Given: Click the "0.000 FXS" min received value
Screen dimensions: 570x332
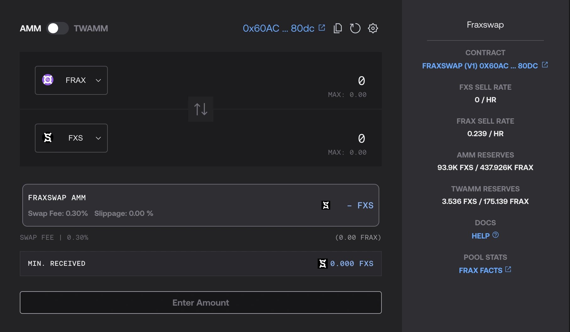Looking at the screenshot, I should coord(352,264).
